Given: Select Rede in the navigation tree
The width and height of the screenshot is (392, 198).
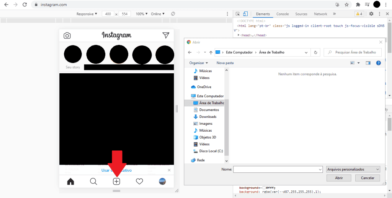Looking at the screenshot, I should click(x=198, y=160).
